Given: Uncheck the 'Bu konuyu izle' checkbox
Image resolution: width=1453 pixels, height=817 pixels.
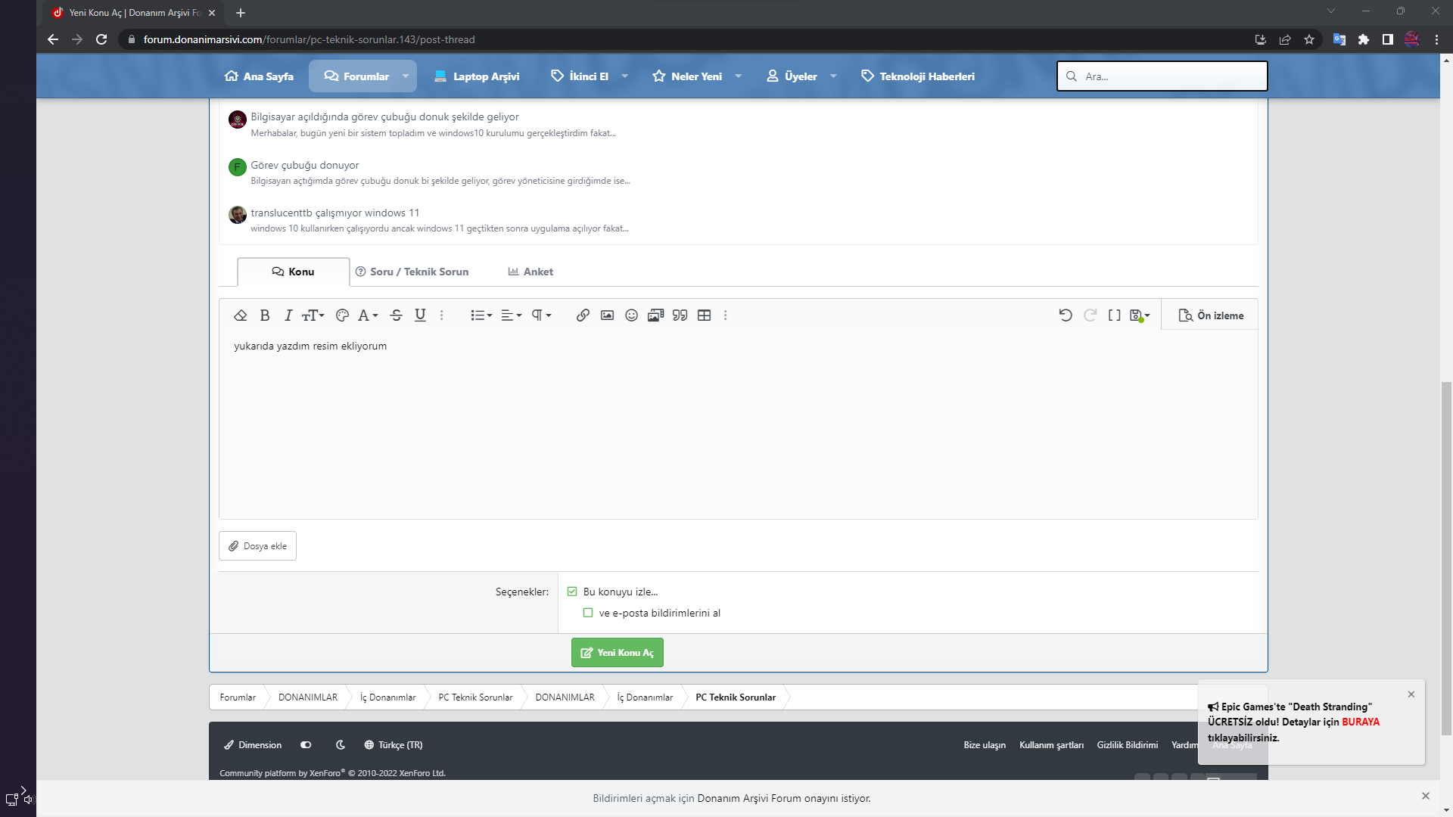Looking at the screenshot, I should pos(572,592).
